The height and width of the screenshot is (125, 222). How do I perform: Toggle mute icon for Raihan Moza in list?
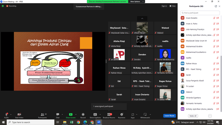[214, 64]
